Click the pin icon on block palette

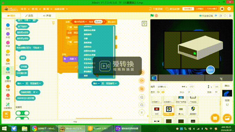click(x=53, y=23)
